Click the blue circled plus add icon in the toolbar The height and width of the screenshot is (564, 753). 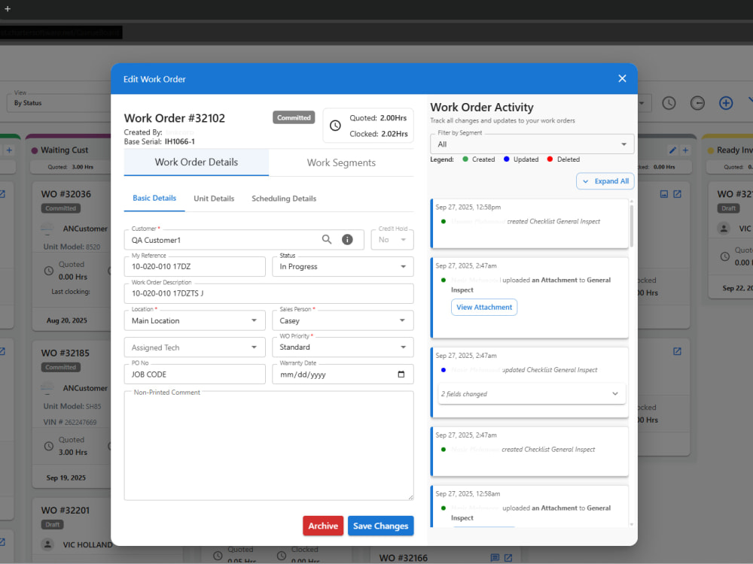726,102
